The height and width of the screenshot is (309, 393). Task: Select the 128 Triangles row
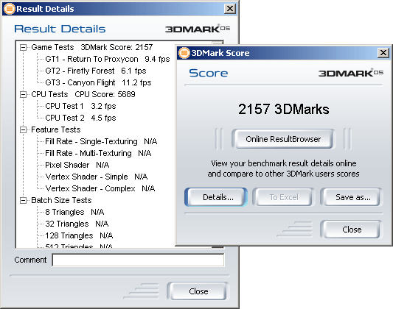click(79, 235)
